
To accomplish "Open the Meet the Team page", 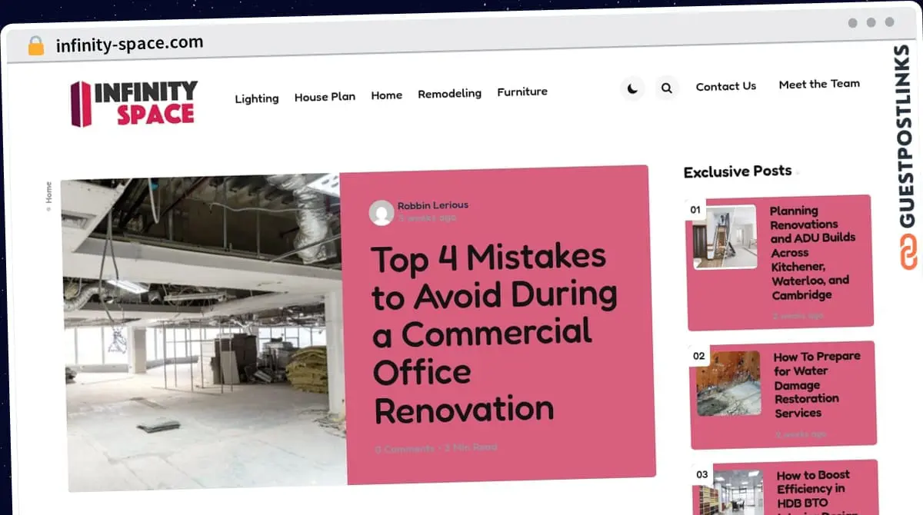I will (819, 84).
